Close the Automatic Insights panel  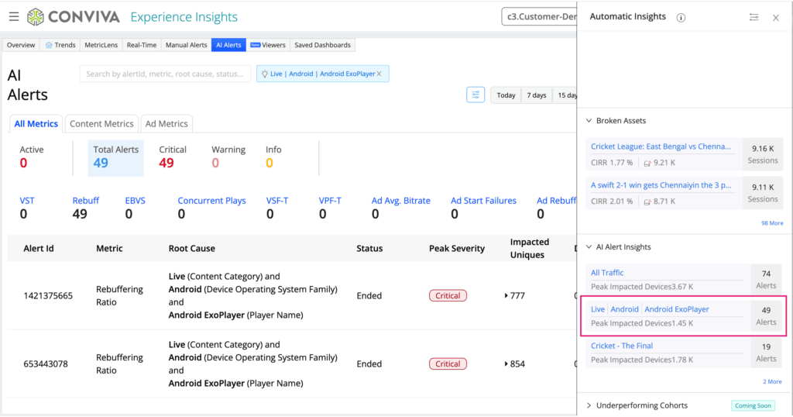(776, 18)
